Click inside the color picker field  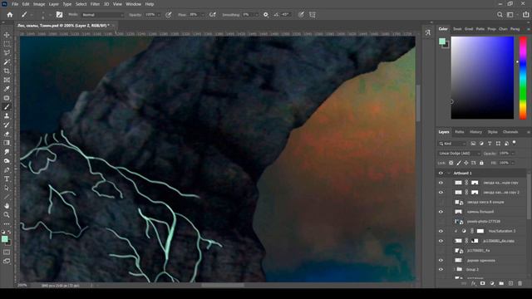(482, 78)
